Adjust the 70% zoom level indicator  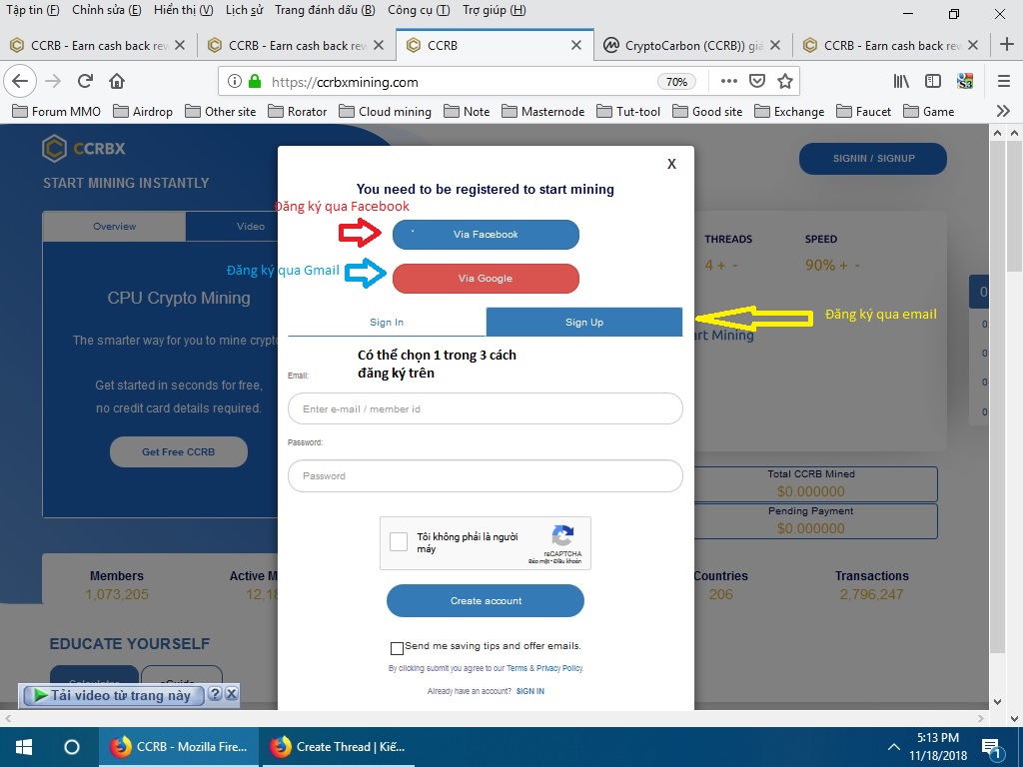pyautogui.click(x=676, y=82)
